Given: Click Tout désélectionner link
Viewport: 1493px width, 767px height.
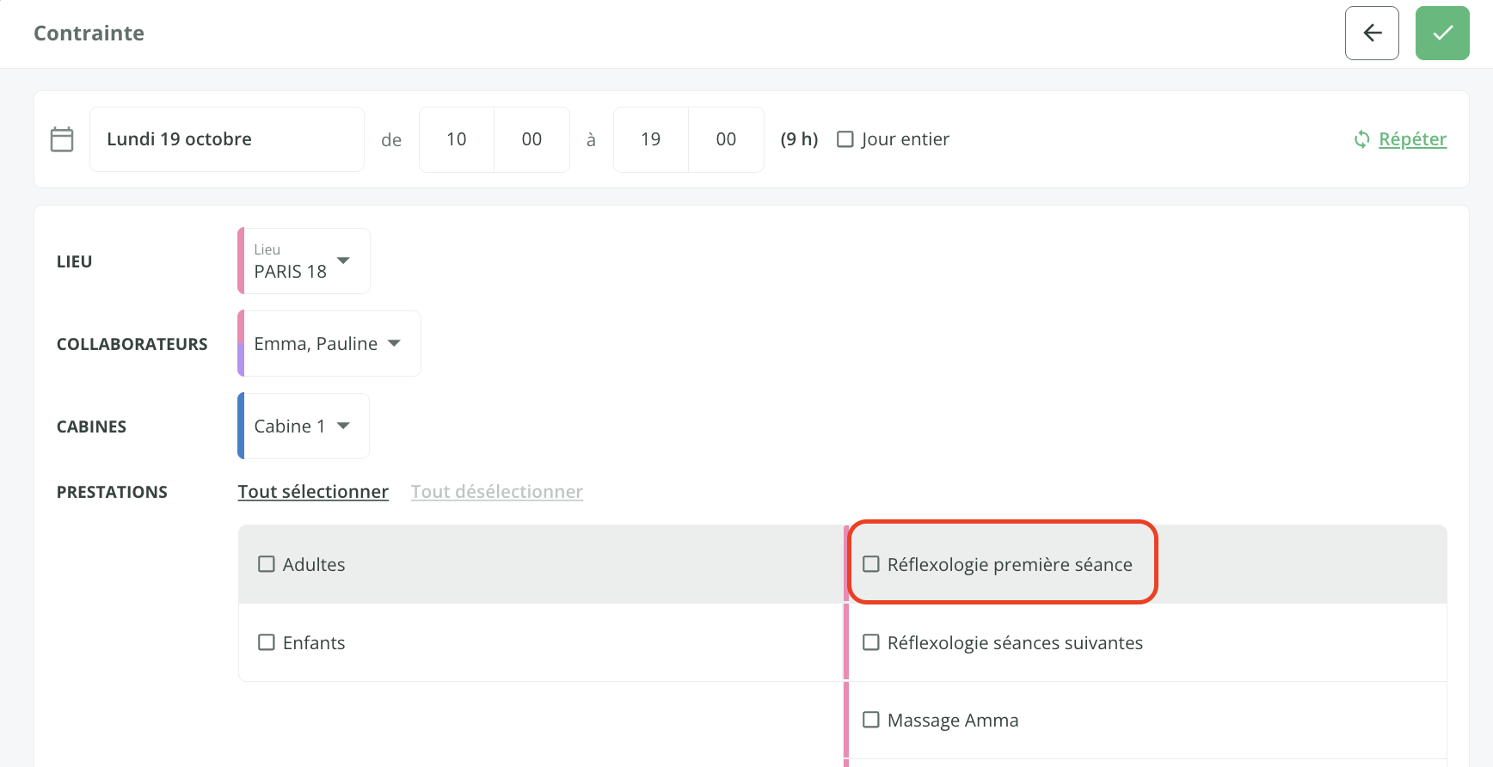Looking at the screenshot, I should click(x=497, y=492).
